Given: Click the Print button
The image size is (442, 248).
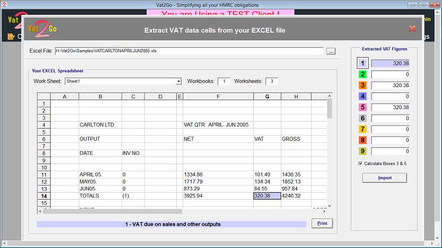Looking at the screenshot, I should tap(322, 223).
